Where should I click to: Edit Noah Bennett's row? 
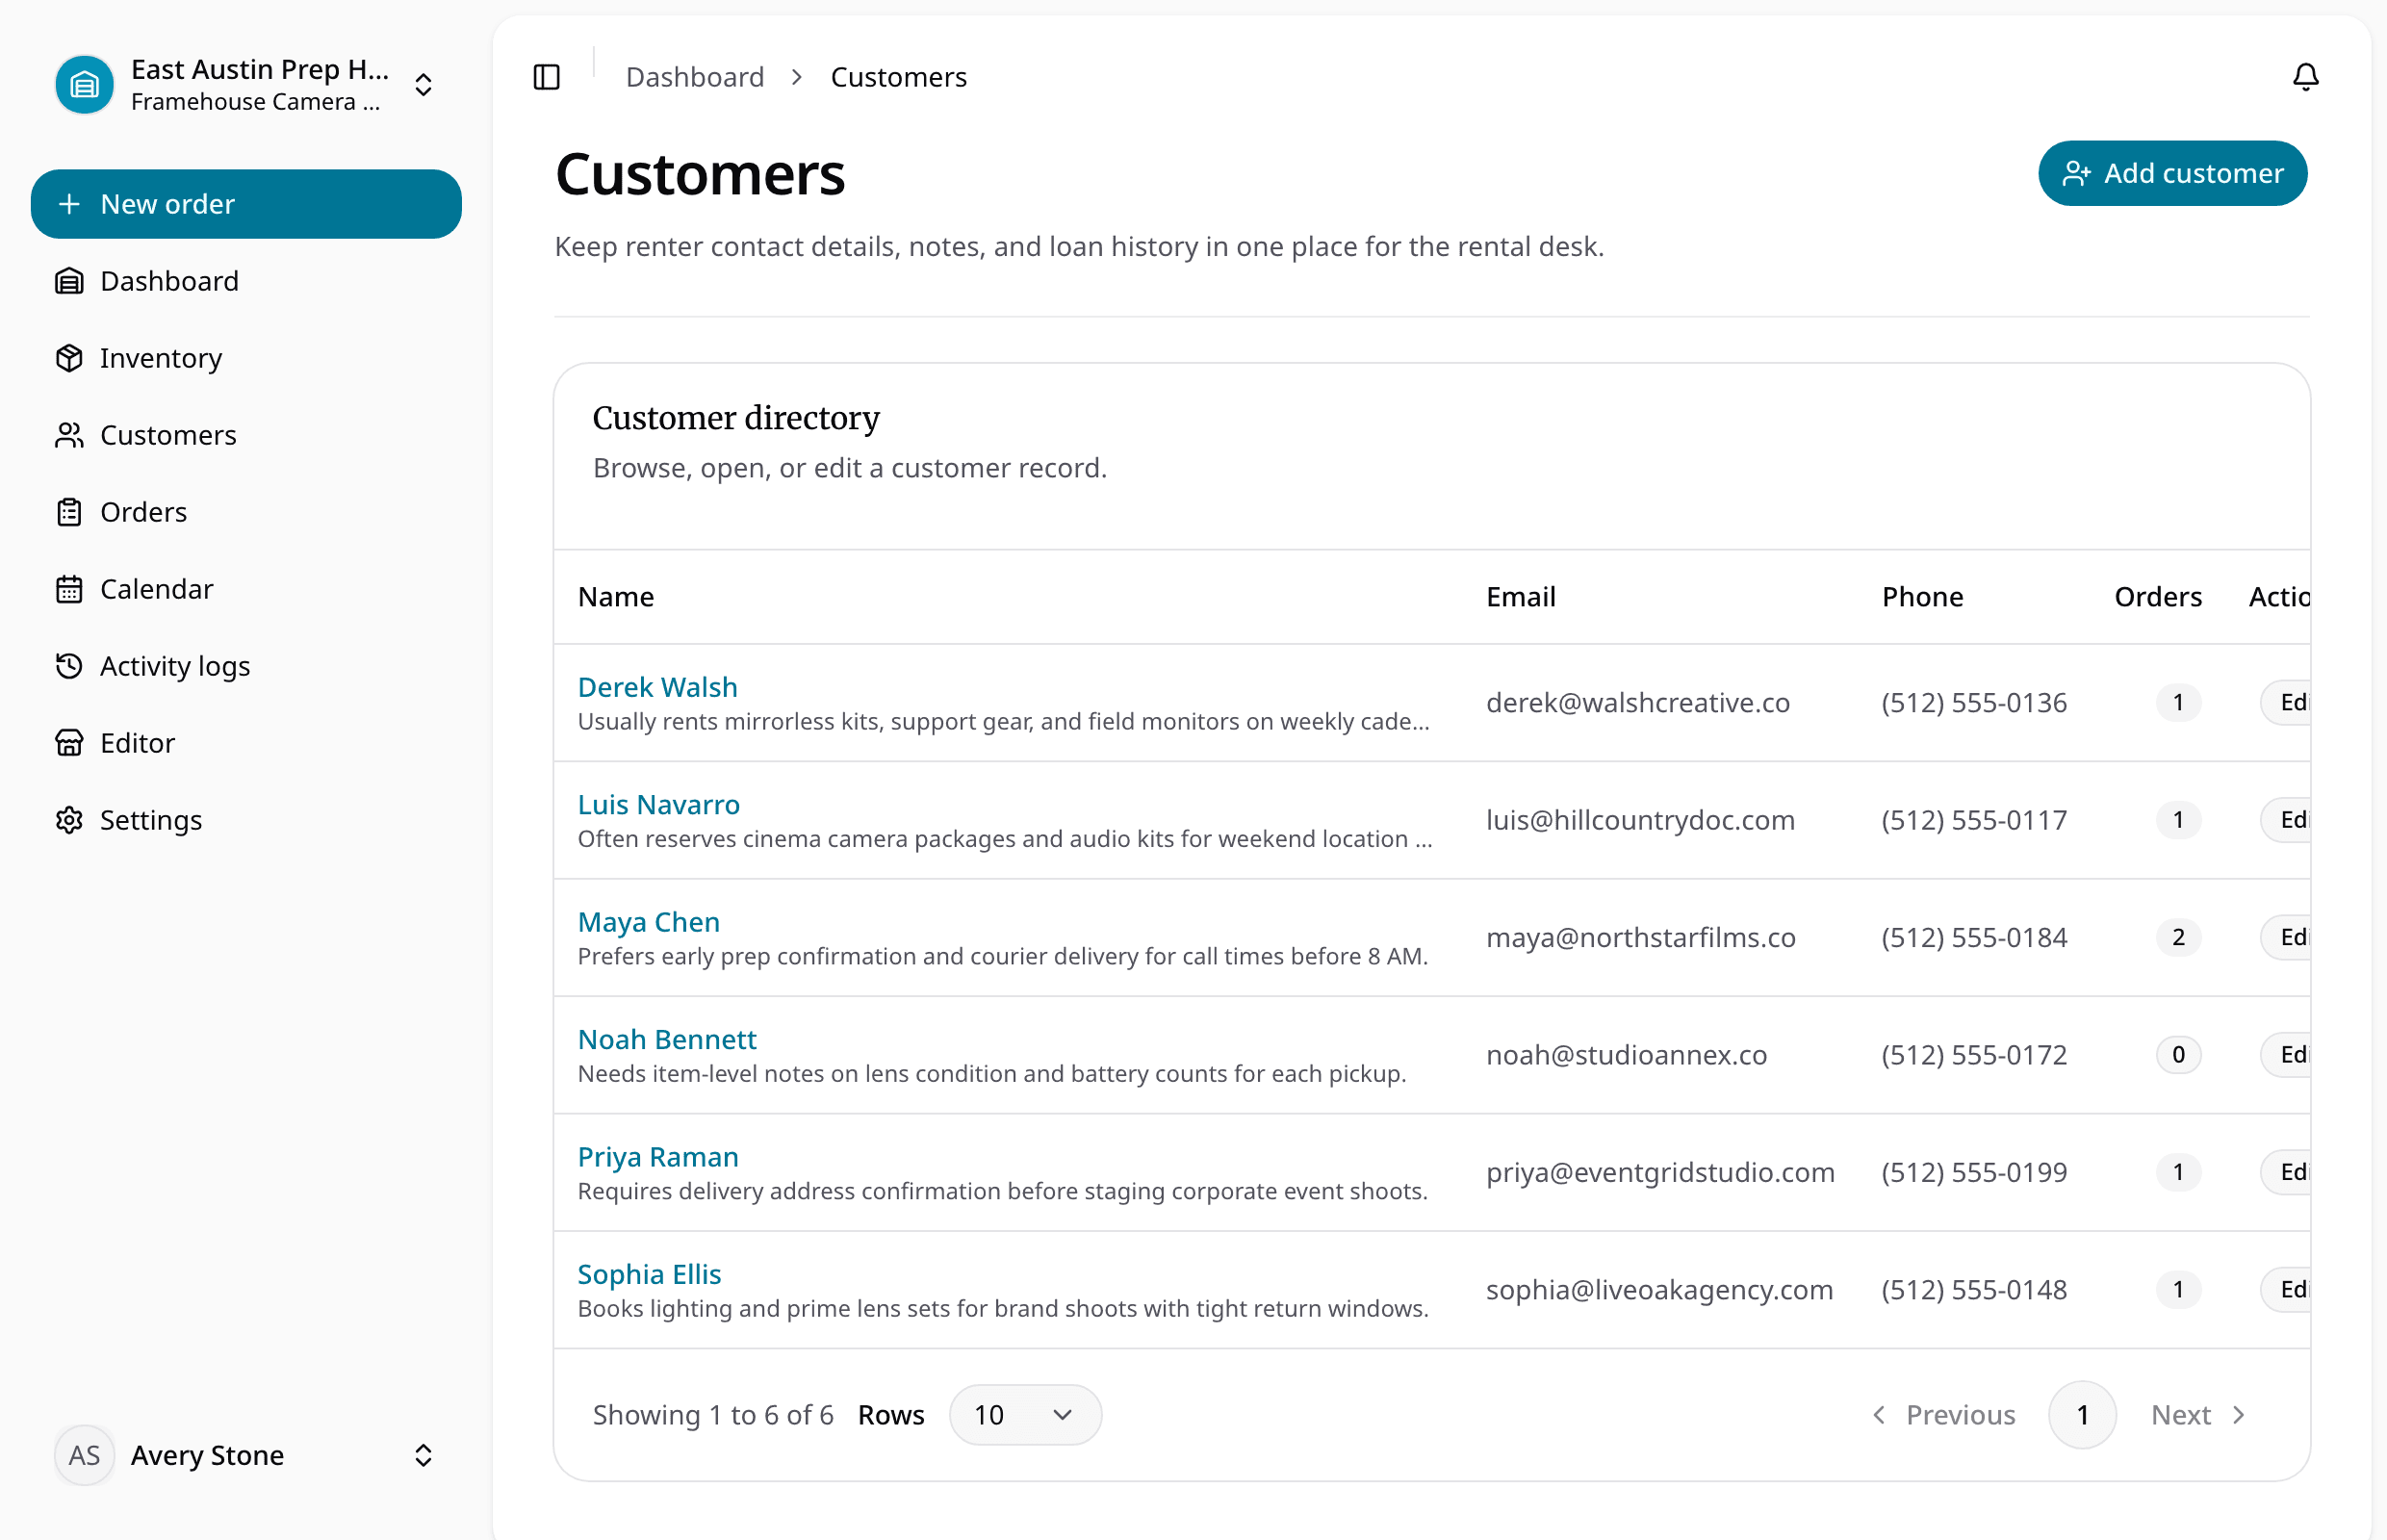pyautogui.click(x=2286, y=1054)
